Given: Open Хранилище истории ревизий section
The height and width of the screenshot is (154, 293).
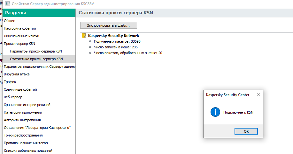Looking at the screenshot, I should tap(39, 105).
